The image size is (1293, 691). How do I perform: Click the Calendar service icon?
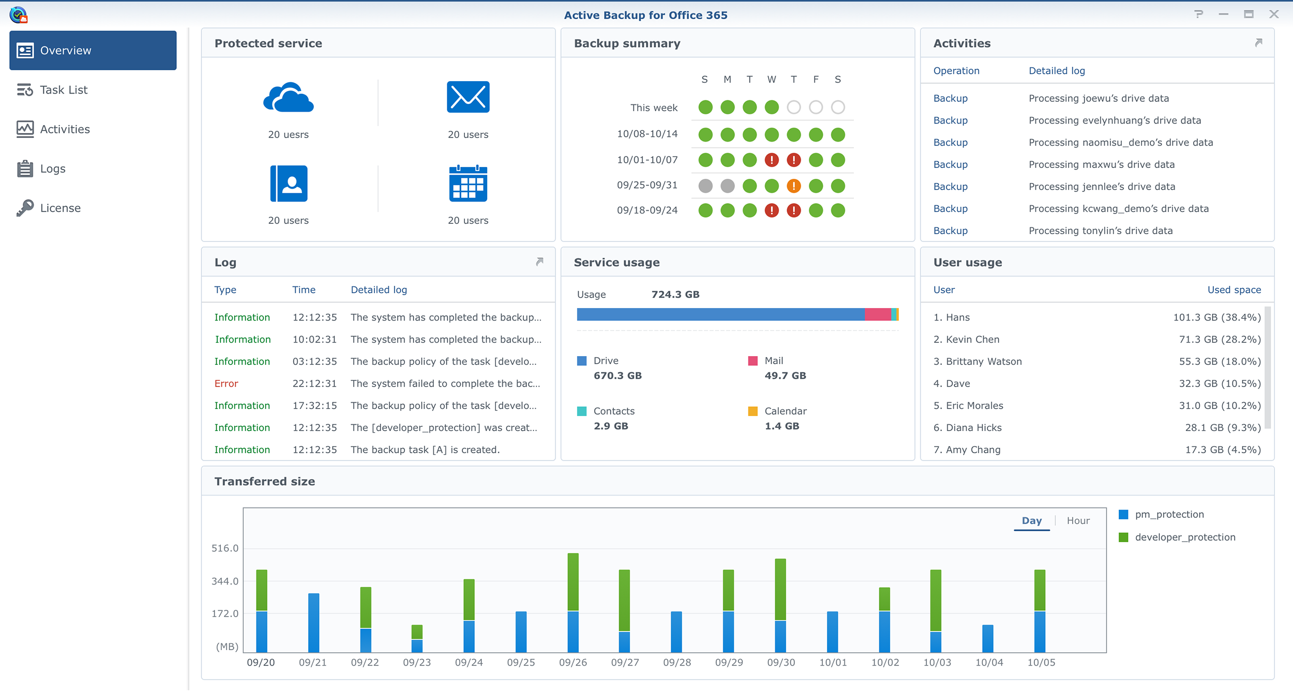468,183
